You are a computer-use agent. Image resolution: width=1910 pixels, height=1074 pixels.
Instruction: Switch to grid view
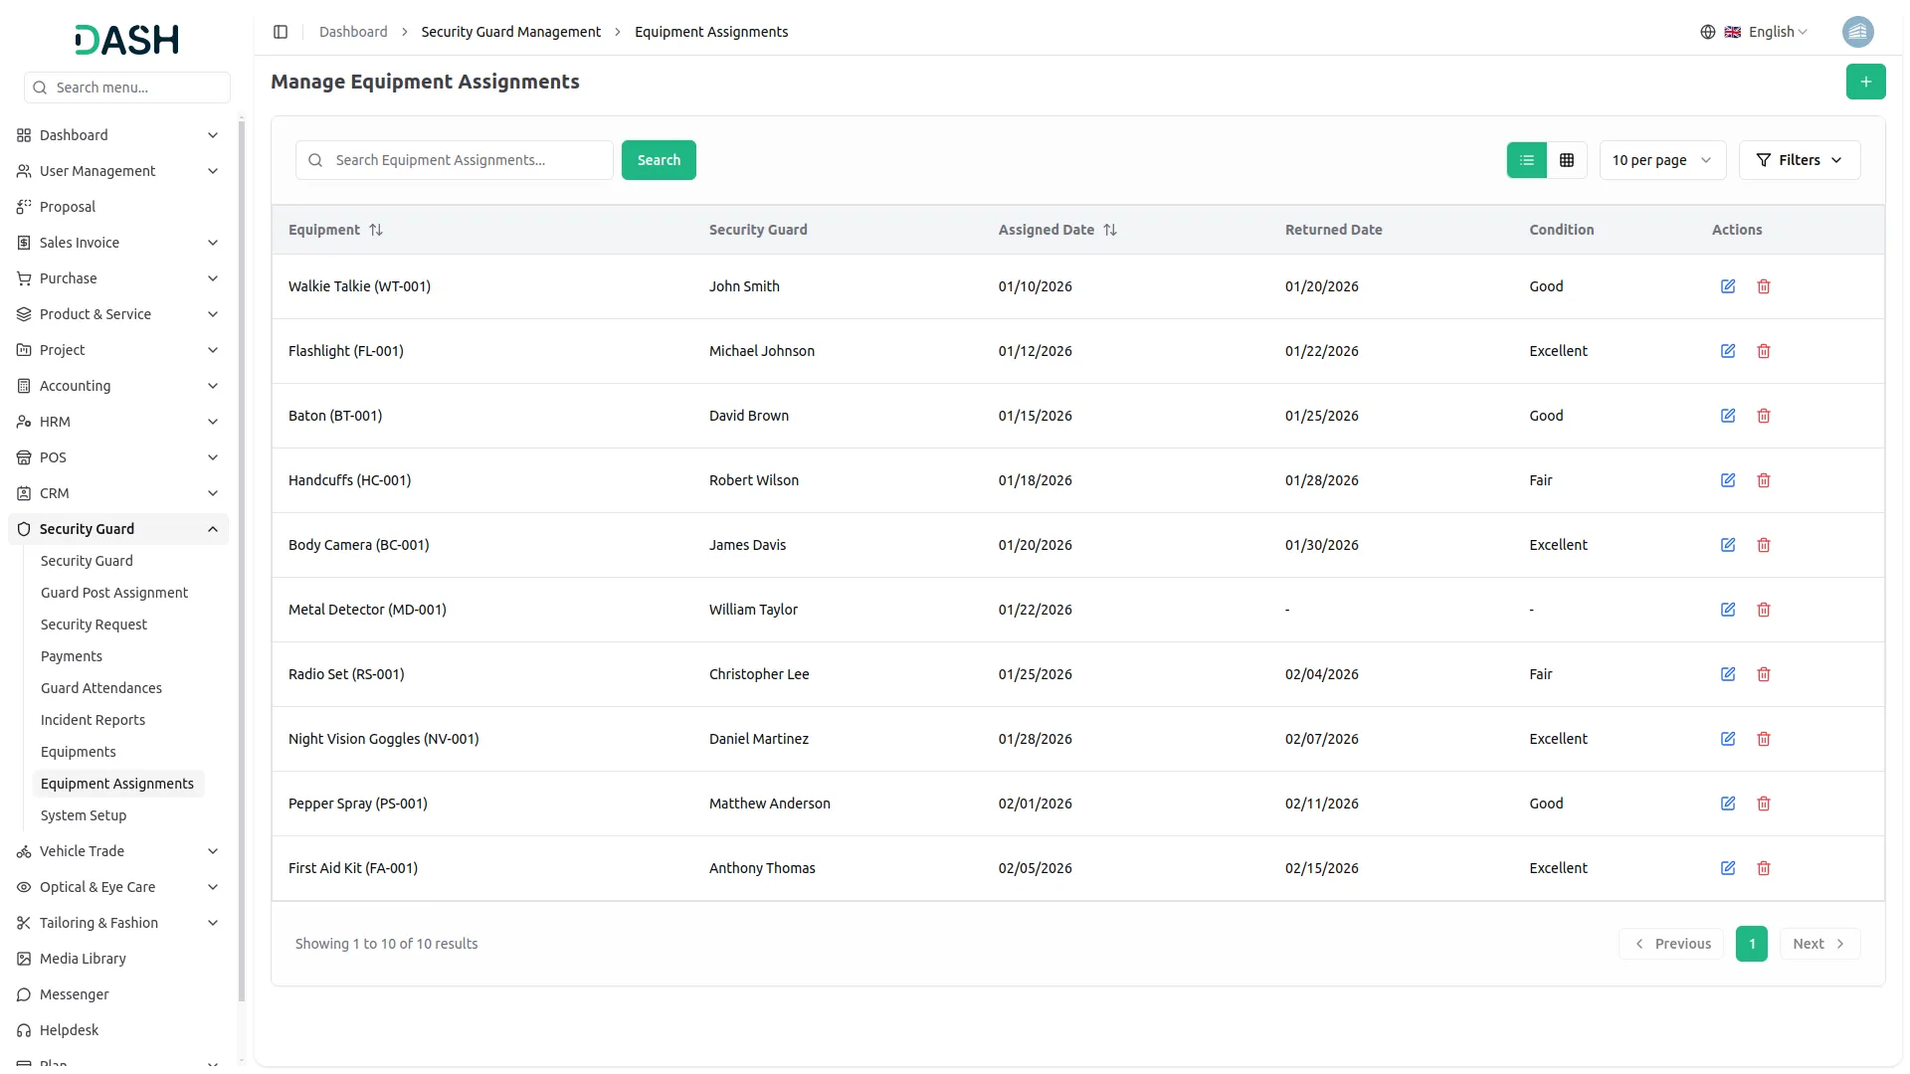point(1567,160)
